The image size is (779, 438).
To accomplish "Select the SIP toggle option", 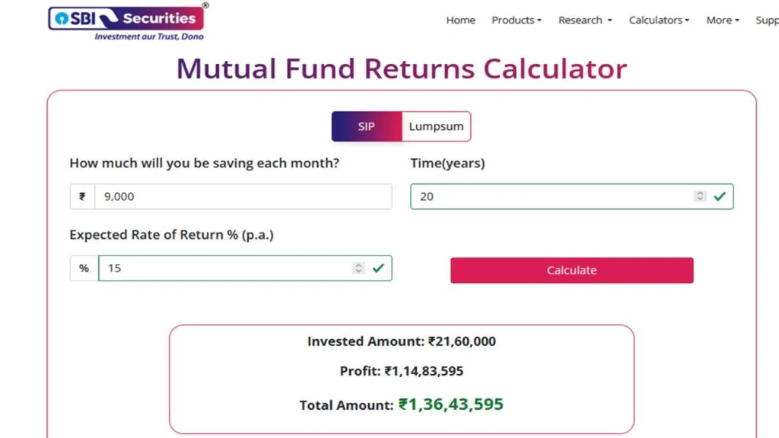I will (367, 126).
